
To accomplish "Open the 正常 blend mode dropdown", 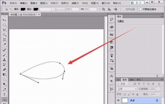I will (127, 89).
